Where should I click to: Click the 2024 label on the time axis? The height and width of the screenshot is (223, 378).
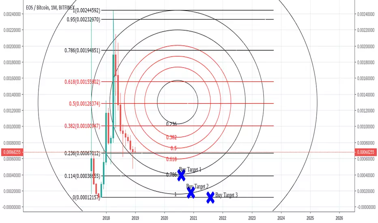[281, 218]
